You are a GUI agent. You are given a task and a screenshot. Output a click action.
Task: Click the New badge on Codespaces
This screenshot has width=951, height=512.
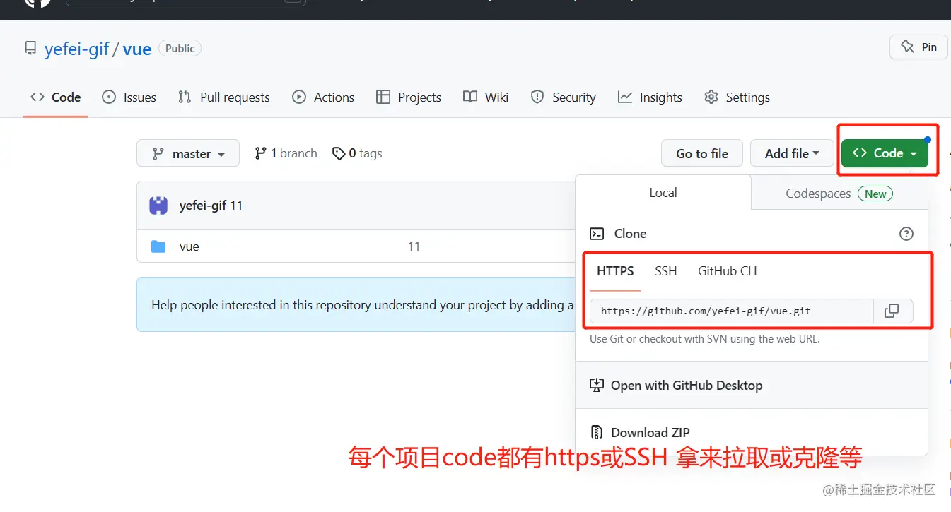coord(875,194)
